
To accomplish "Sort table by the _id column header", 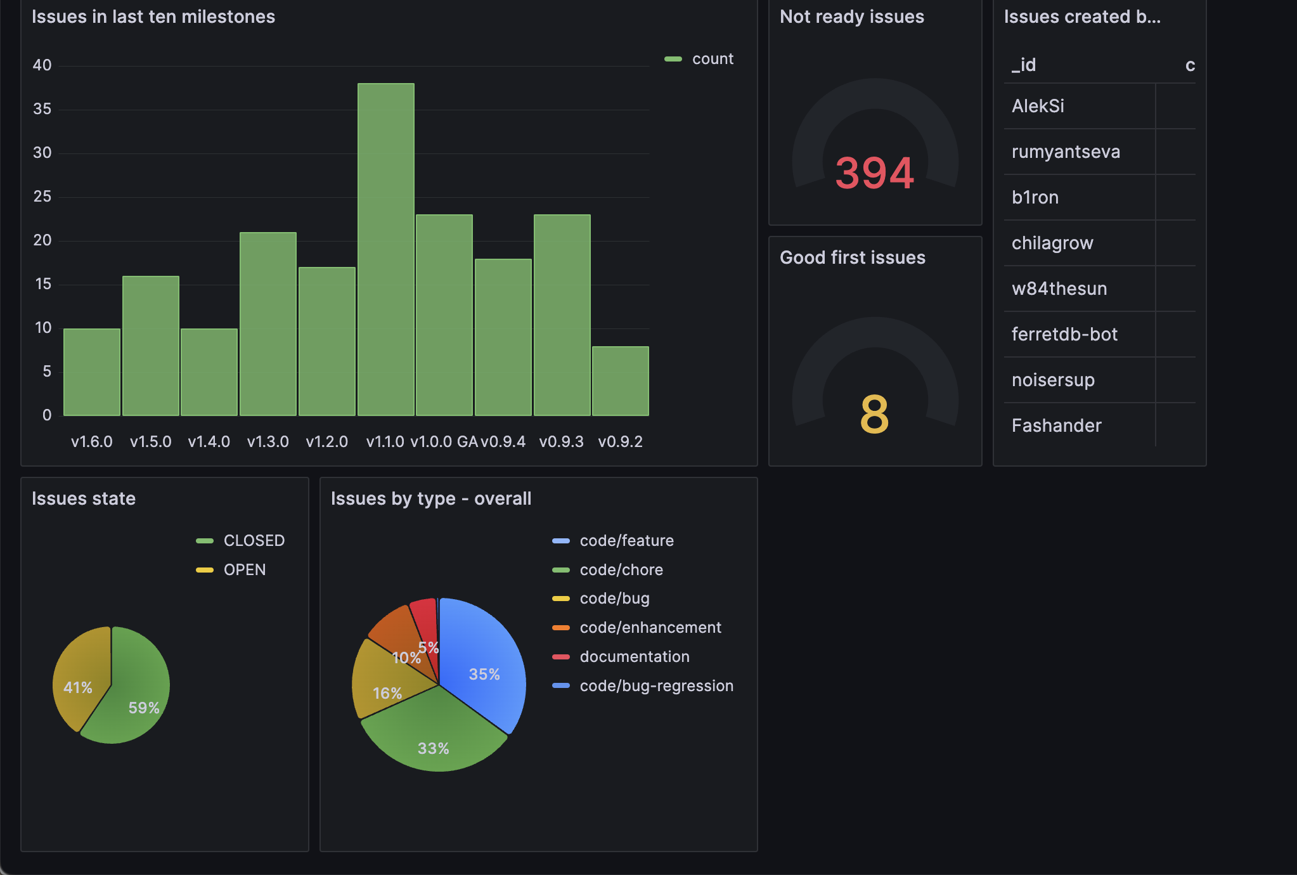I will [x=1024, y=64].
